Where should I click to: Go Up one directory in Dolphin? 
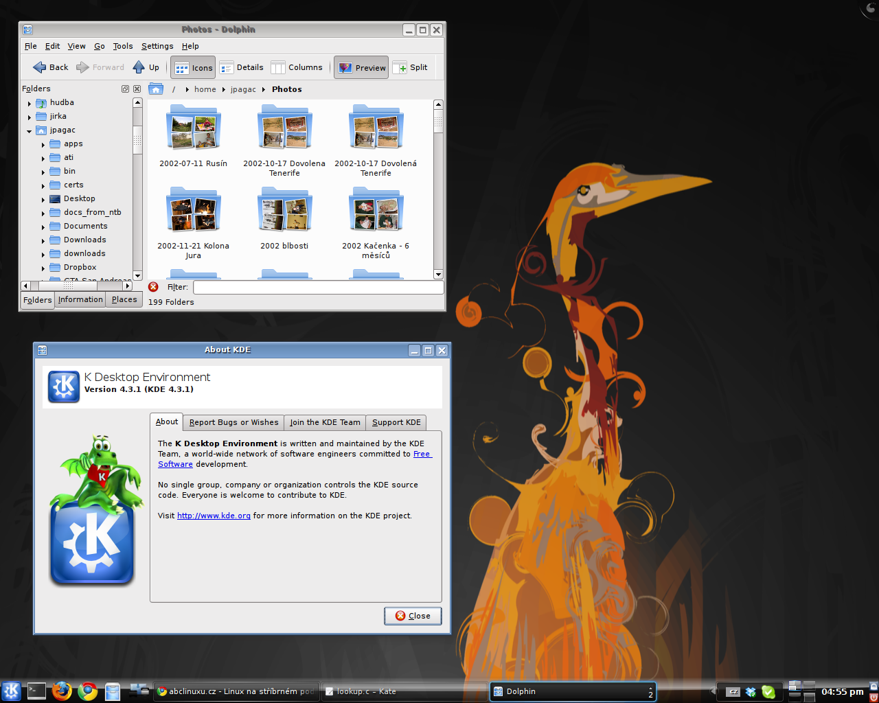point(146,67)
